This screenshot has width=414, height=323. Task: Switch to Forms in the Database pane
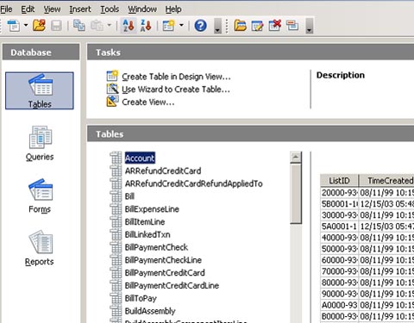tap(40, 196)
